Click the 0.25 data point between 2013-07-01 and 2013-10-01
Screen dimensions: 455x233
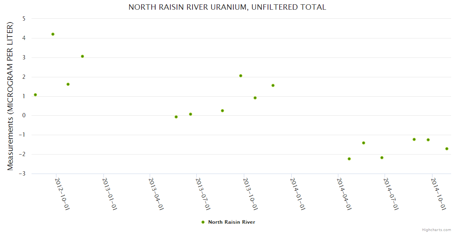click(x=222, y=111)
